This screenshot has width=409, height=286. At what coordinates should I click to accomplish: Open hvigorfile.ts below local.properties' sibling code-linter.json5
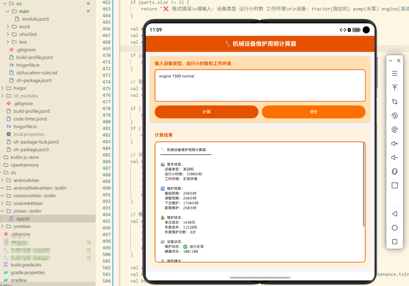pos(25,126)
